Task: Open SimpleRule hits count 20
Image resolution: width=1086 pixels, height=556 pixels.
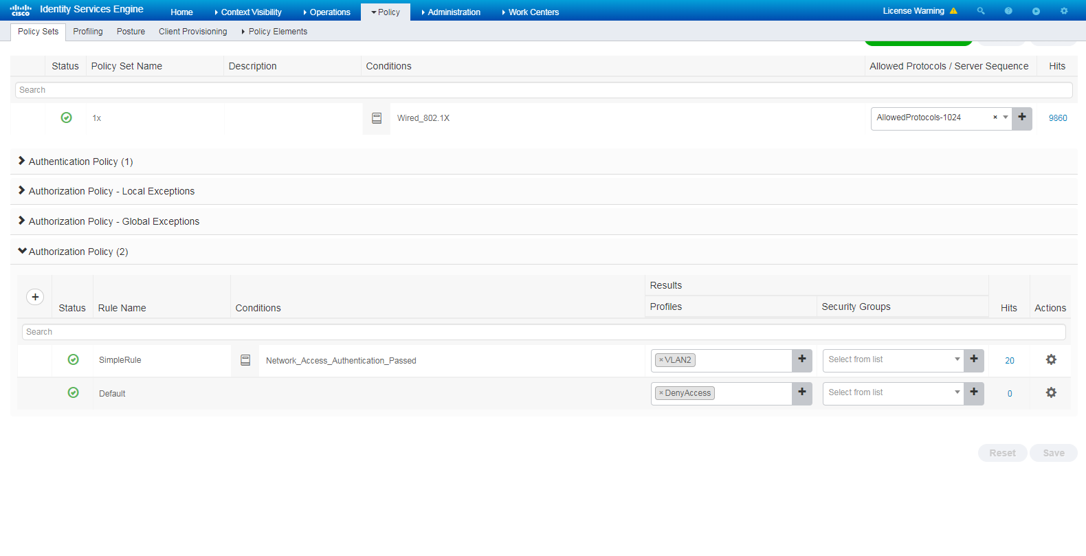Action: [x=1009, y=361]
